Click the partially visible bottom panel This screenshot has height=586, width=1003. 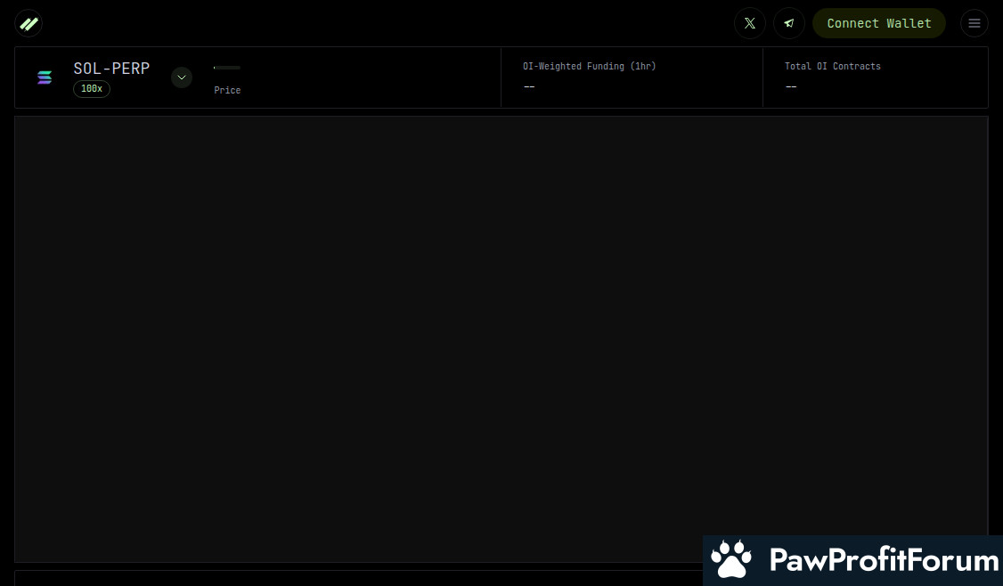coord(356,578)
